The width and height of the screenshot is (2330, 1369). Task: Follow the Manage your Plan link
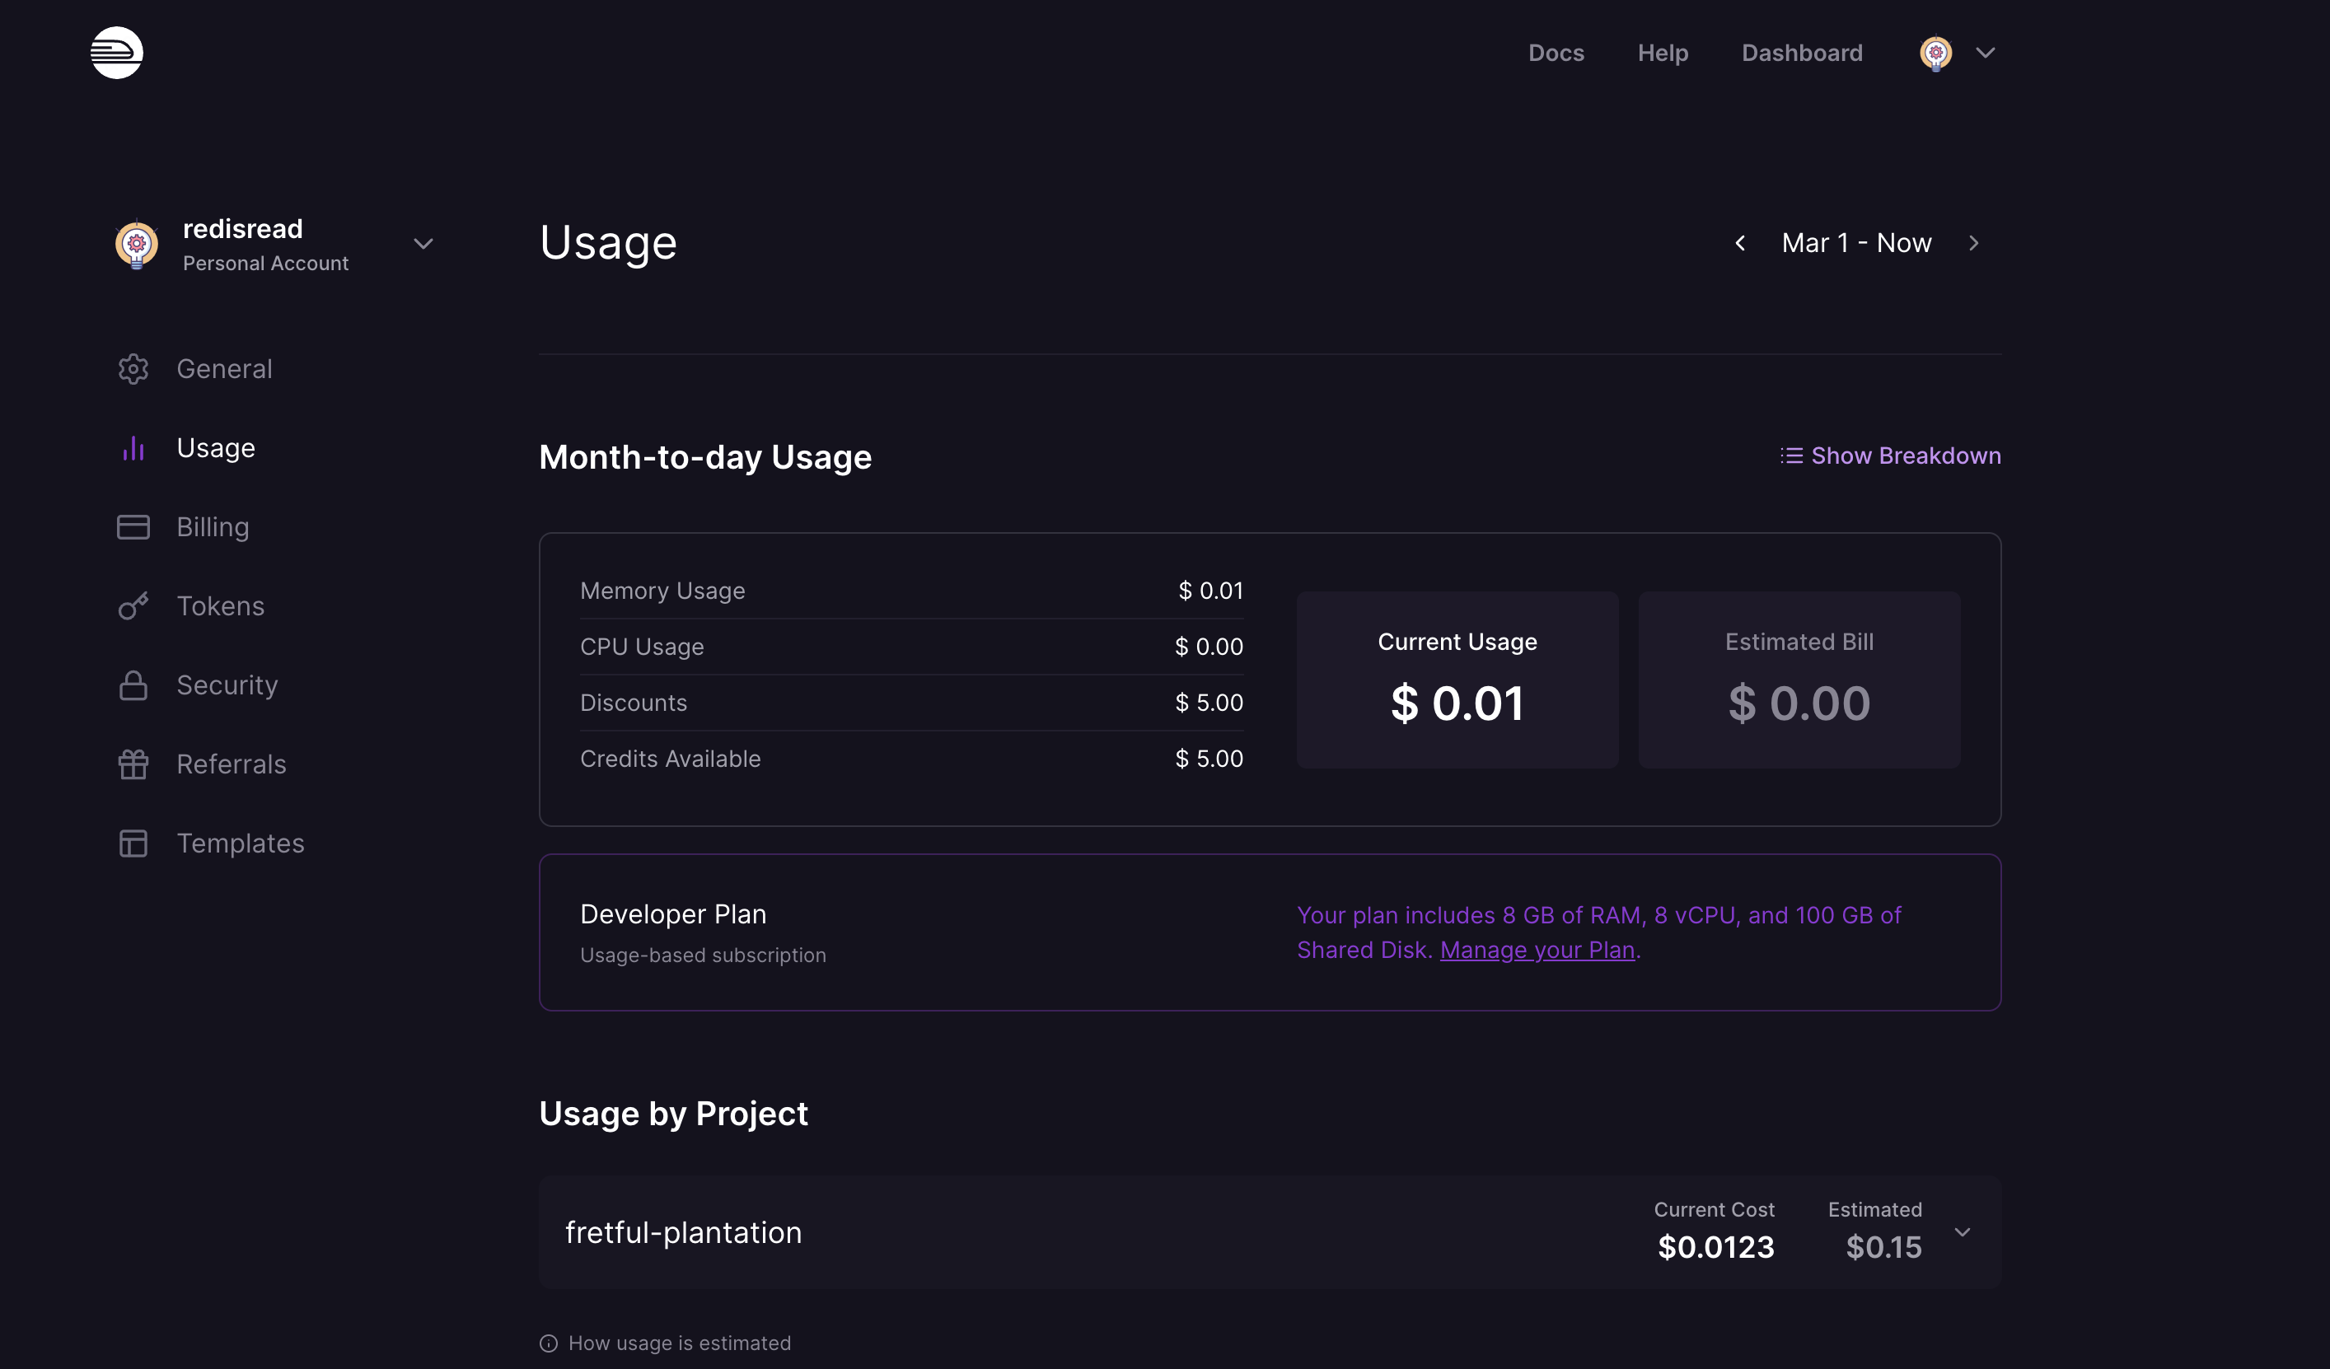click(1537, 951)
